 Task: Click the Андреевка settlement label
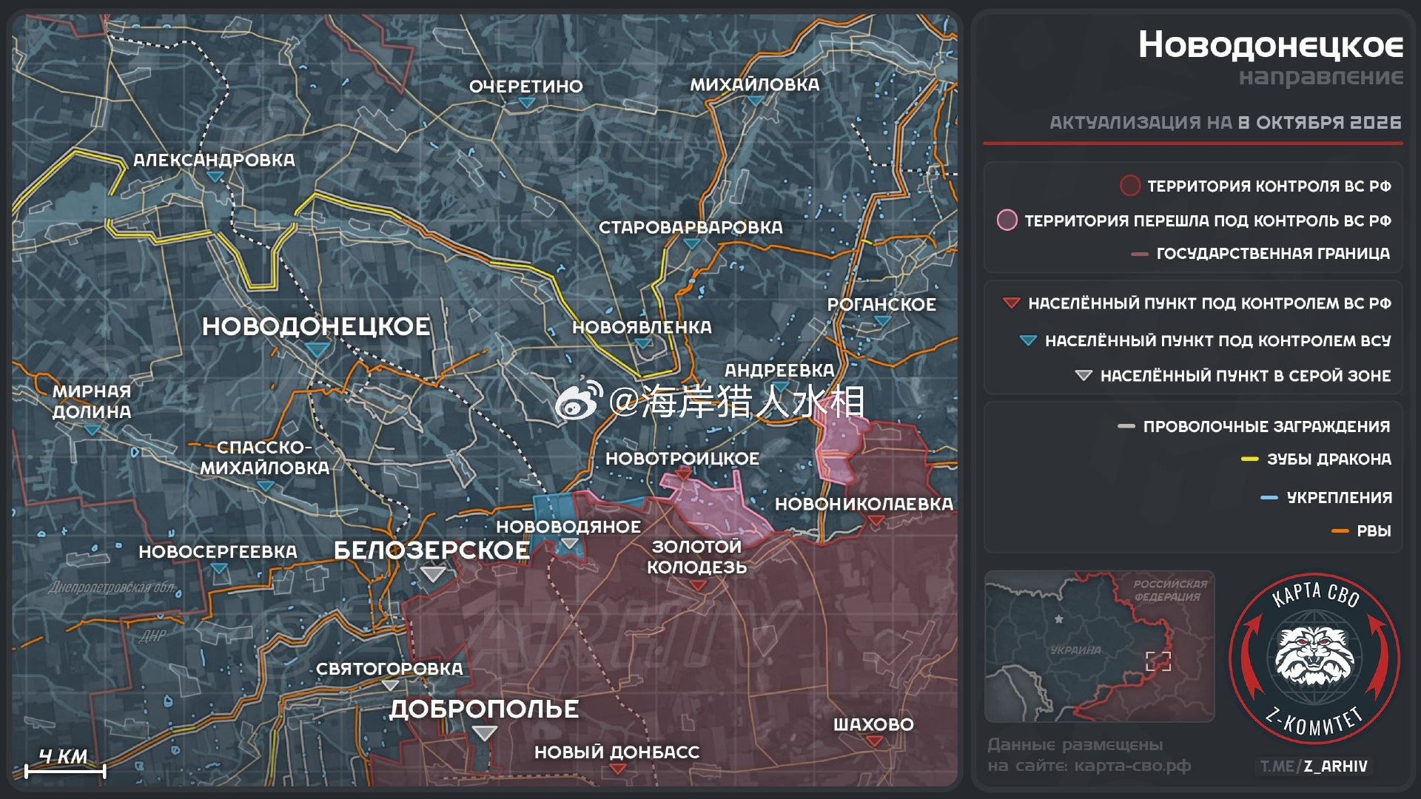pyautogui.click(x=779, y=370)
